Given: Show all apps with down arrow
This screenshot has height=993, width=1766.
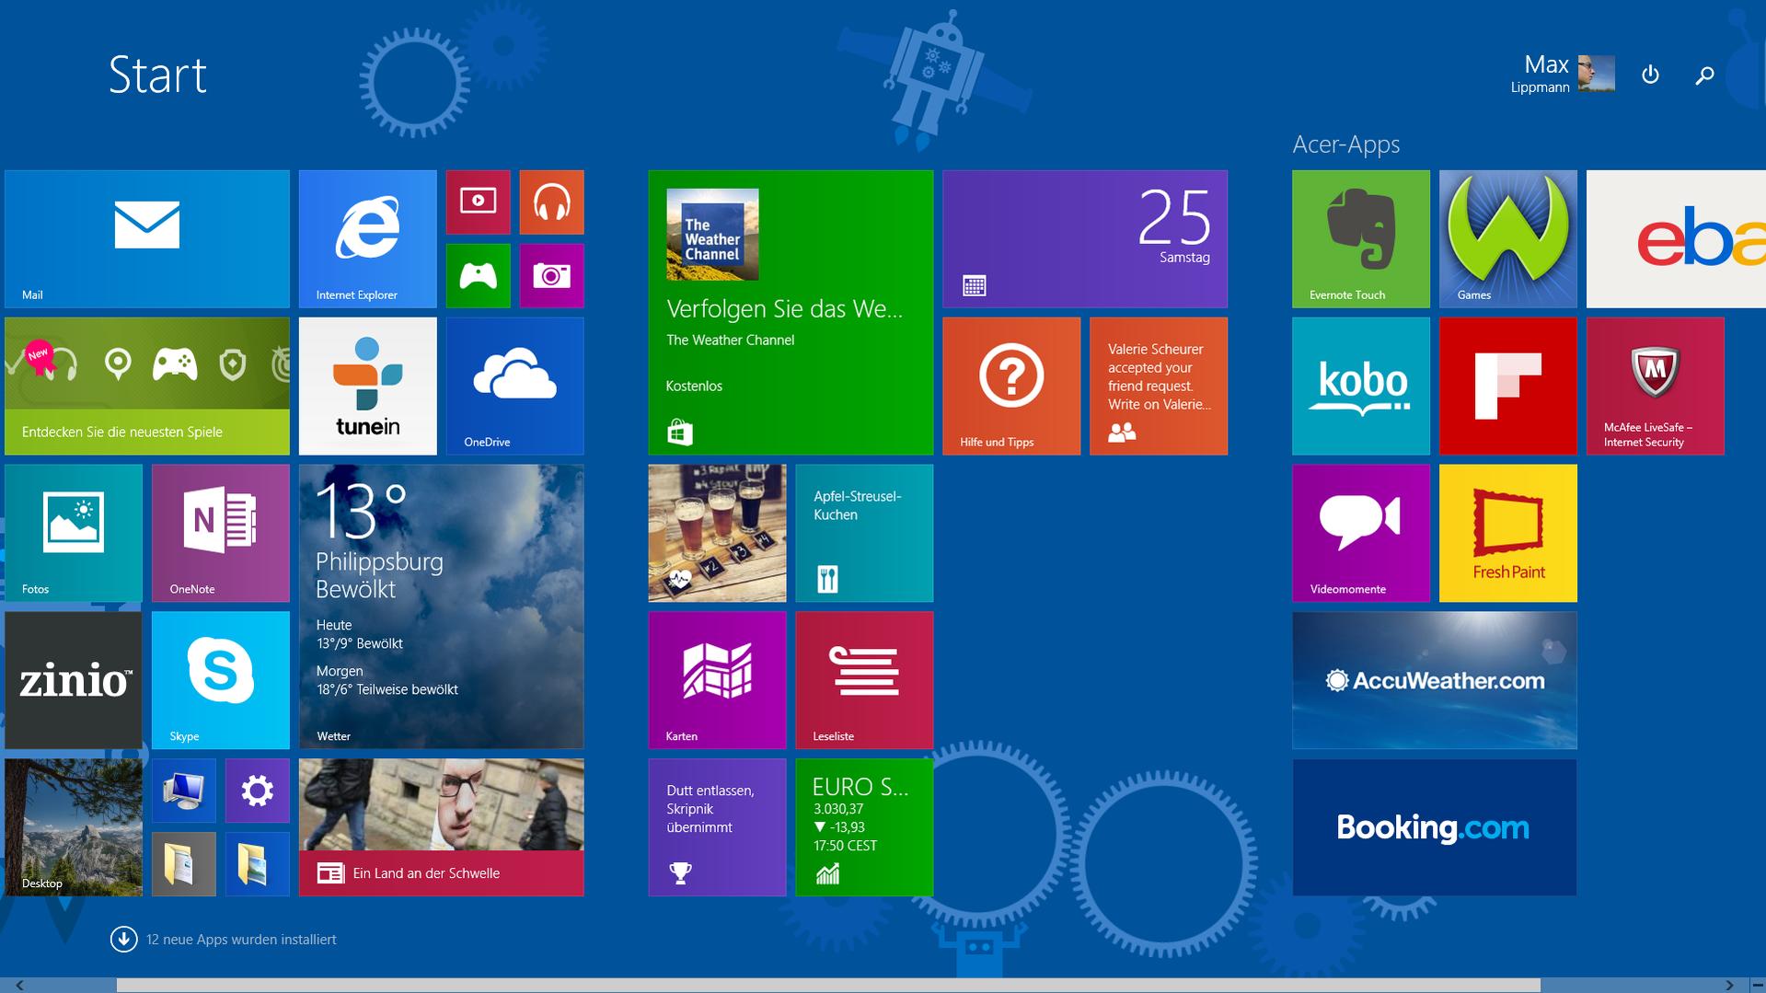Looking at the screenshot, I should point(123,939).
